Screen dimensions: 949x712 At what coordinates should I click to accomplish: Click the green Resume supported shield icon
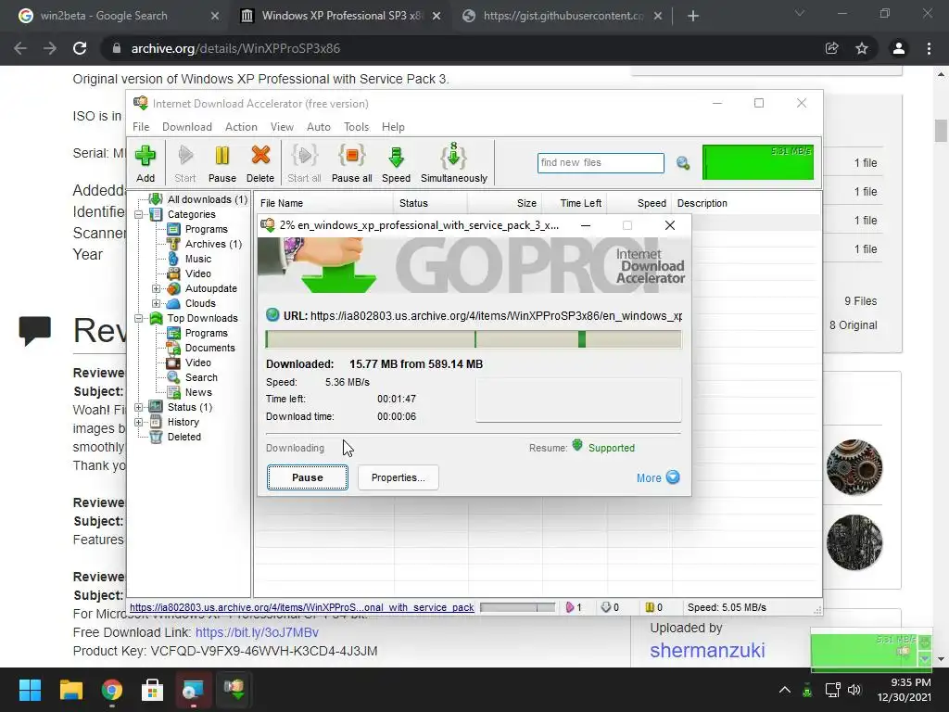click(x=577, y=446)
